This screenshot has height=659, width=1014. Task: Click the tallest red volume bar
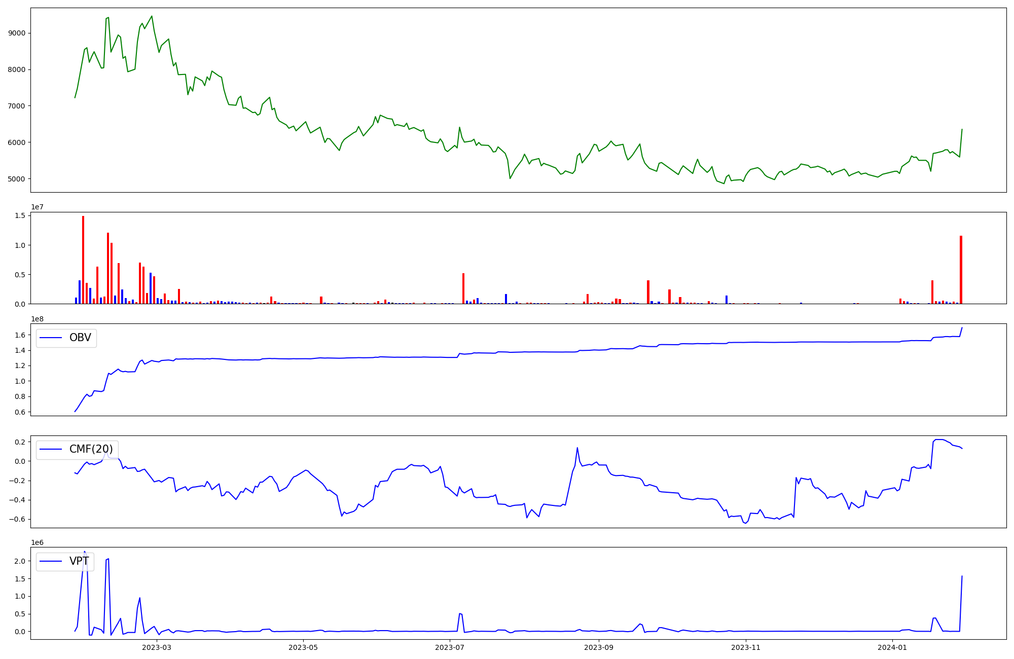pyautogui.click(x=83, y=259)
